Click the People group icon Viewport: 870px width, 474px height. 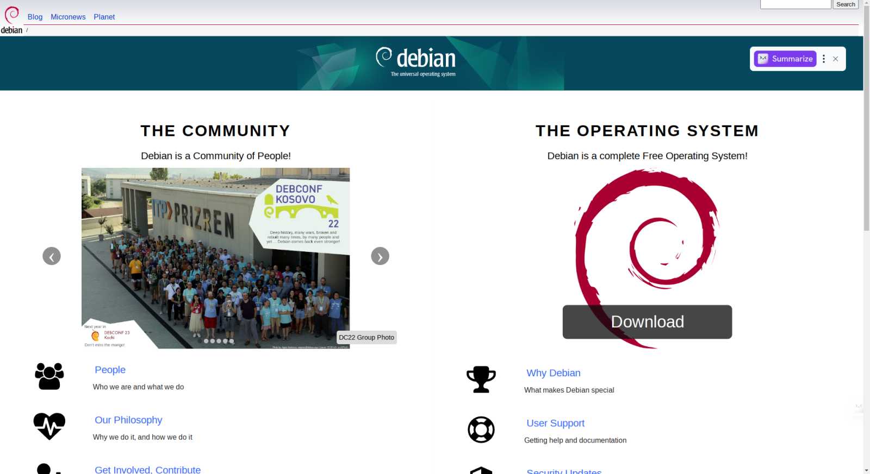49,376
